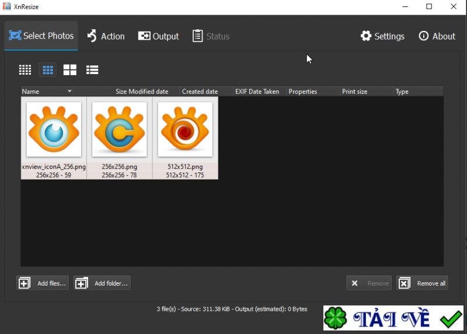Open the Output tab
Viewport: 467px width, 334px height.
pyautogui.click(x=158, y=36)
